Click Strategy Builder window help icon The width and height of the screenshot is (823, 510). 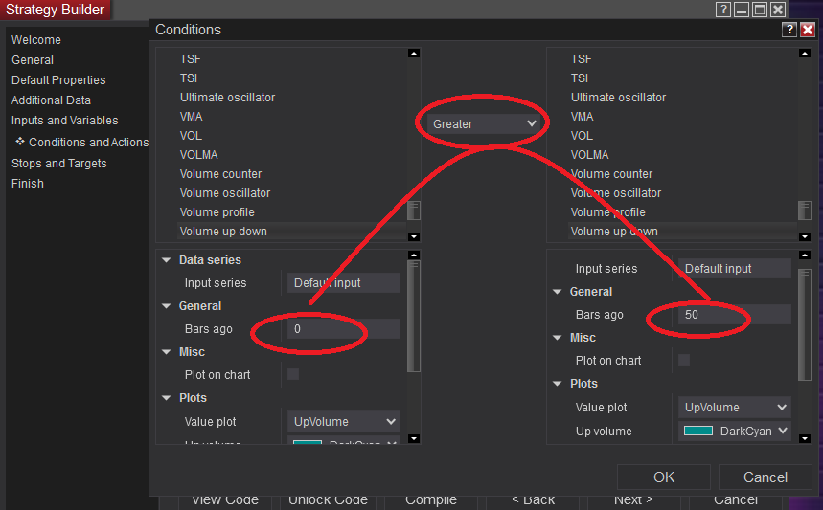(x=723, y=10)
